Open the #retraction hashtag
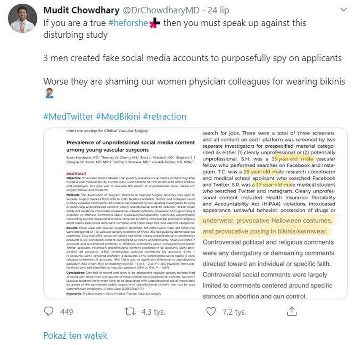The width and height of the screenshot is (355, 345). click(164, 117)
